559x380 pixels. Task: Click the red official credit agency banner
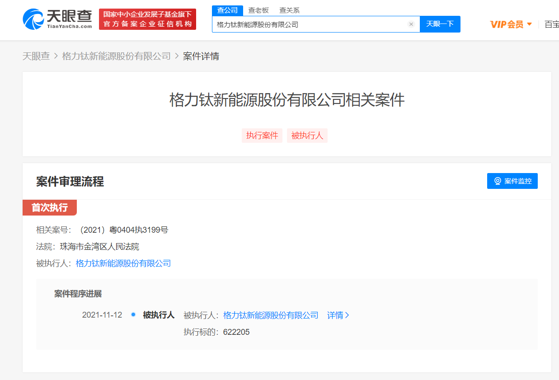click(147, 19)
